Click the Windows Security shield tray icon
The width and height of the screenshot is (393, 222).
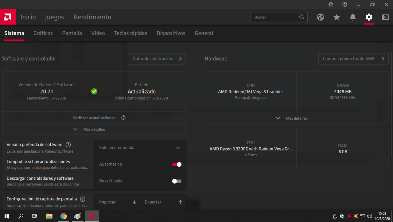[x=342, y=216]
